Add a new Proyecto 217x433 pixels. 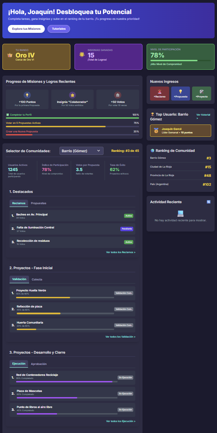[x=202, y=93]
